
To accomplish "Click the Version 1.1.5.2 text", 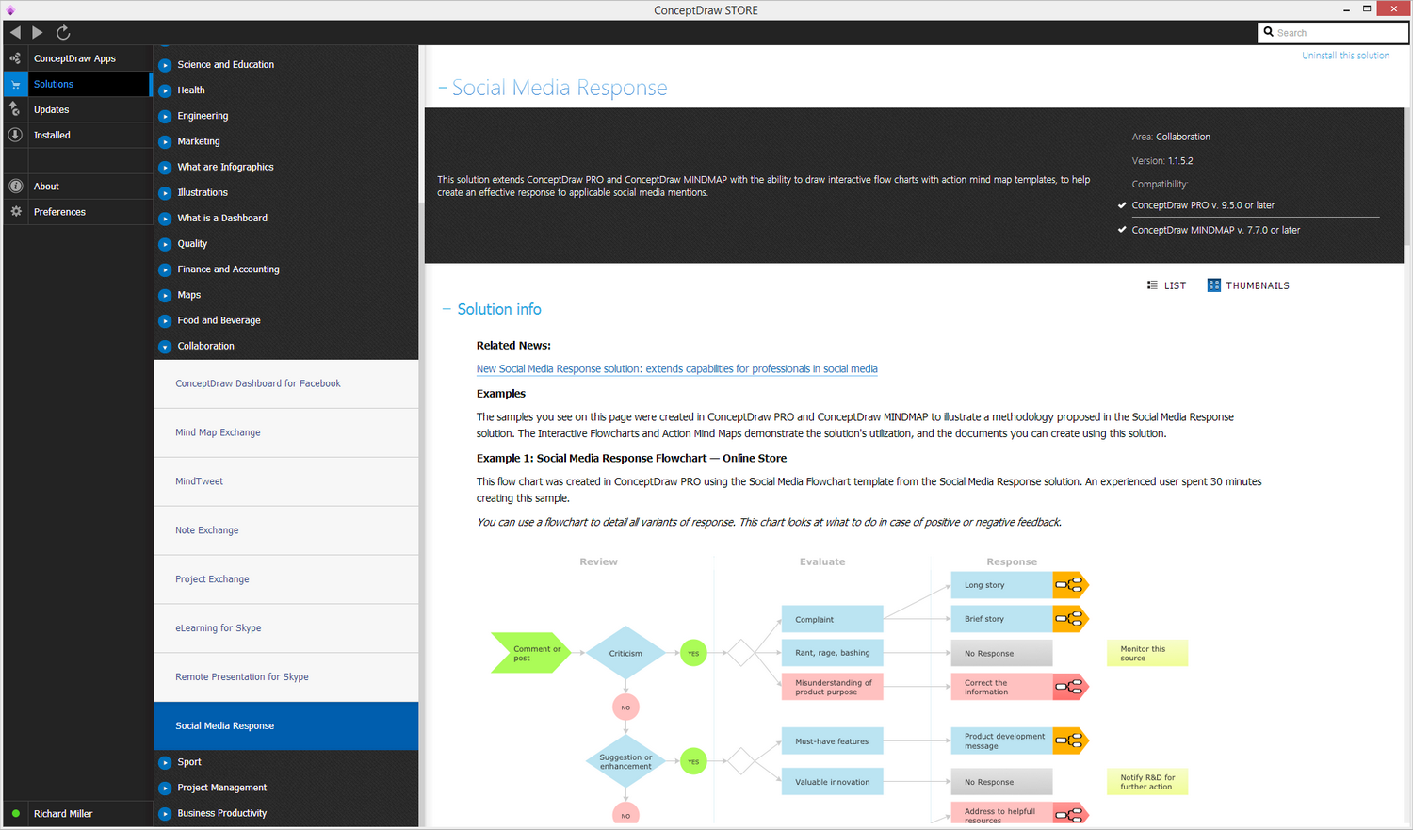I will (1162, 161).
